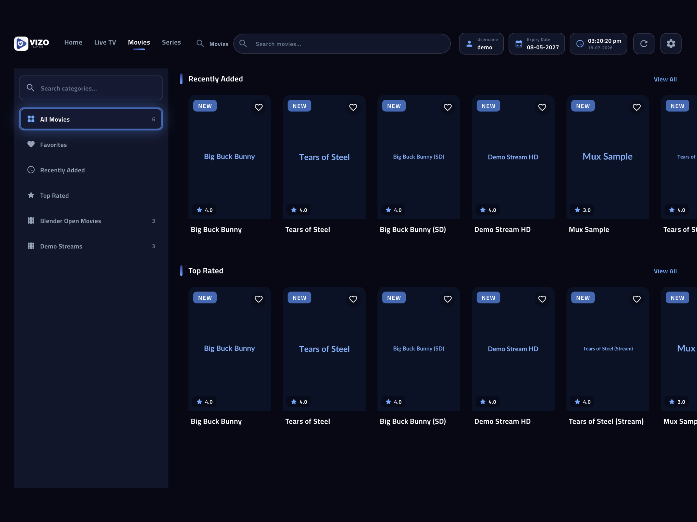Click the Recently Added clock icon in sidebar

point(31,170)
